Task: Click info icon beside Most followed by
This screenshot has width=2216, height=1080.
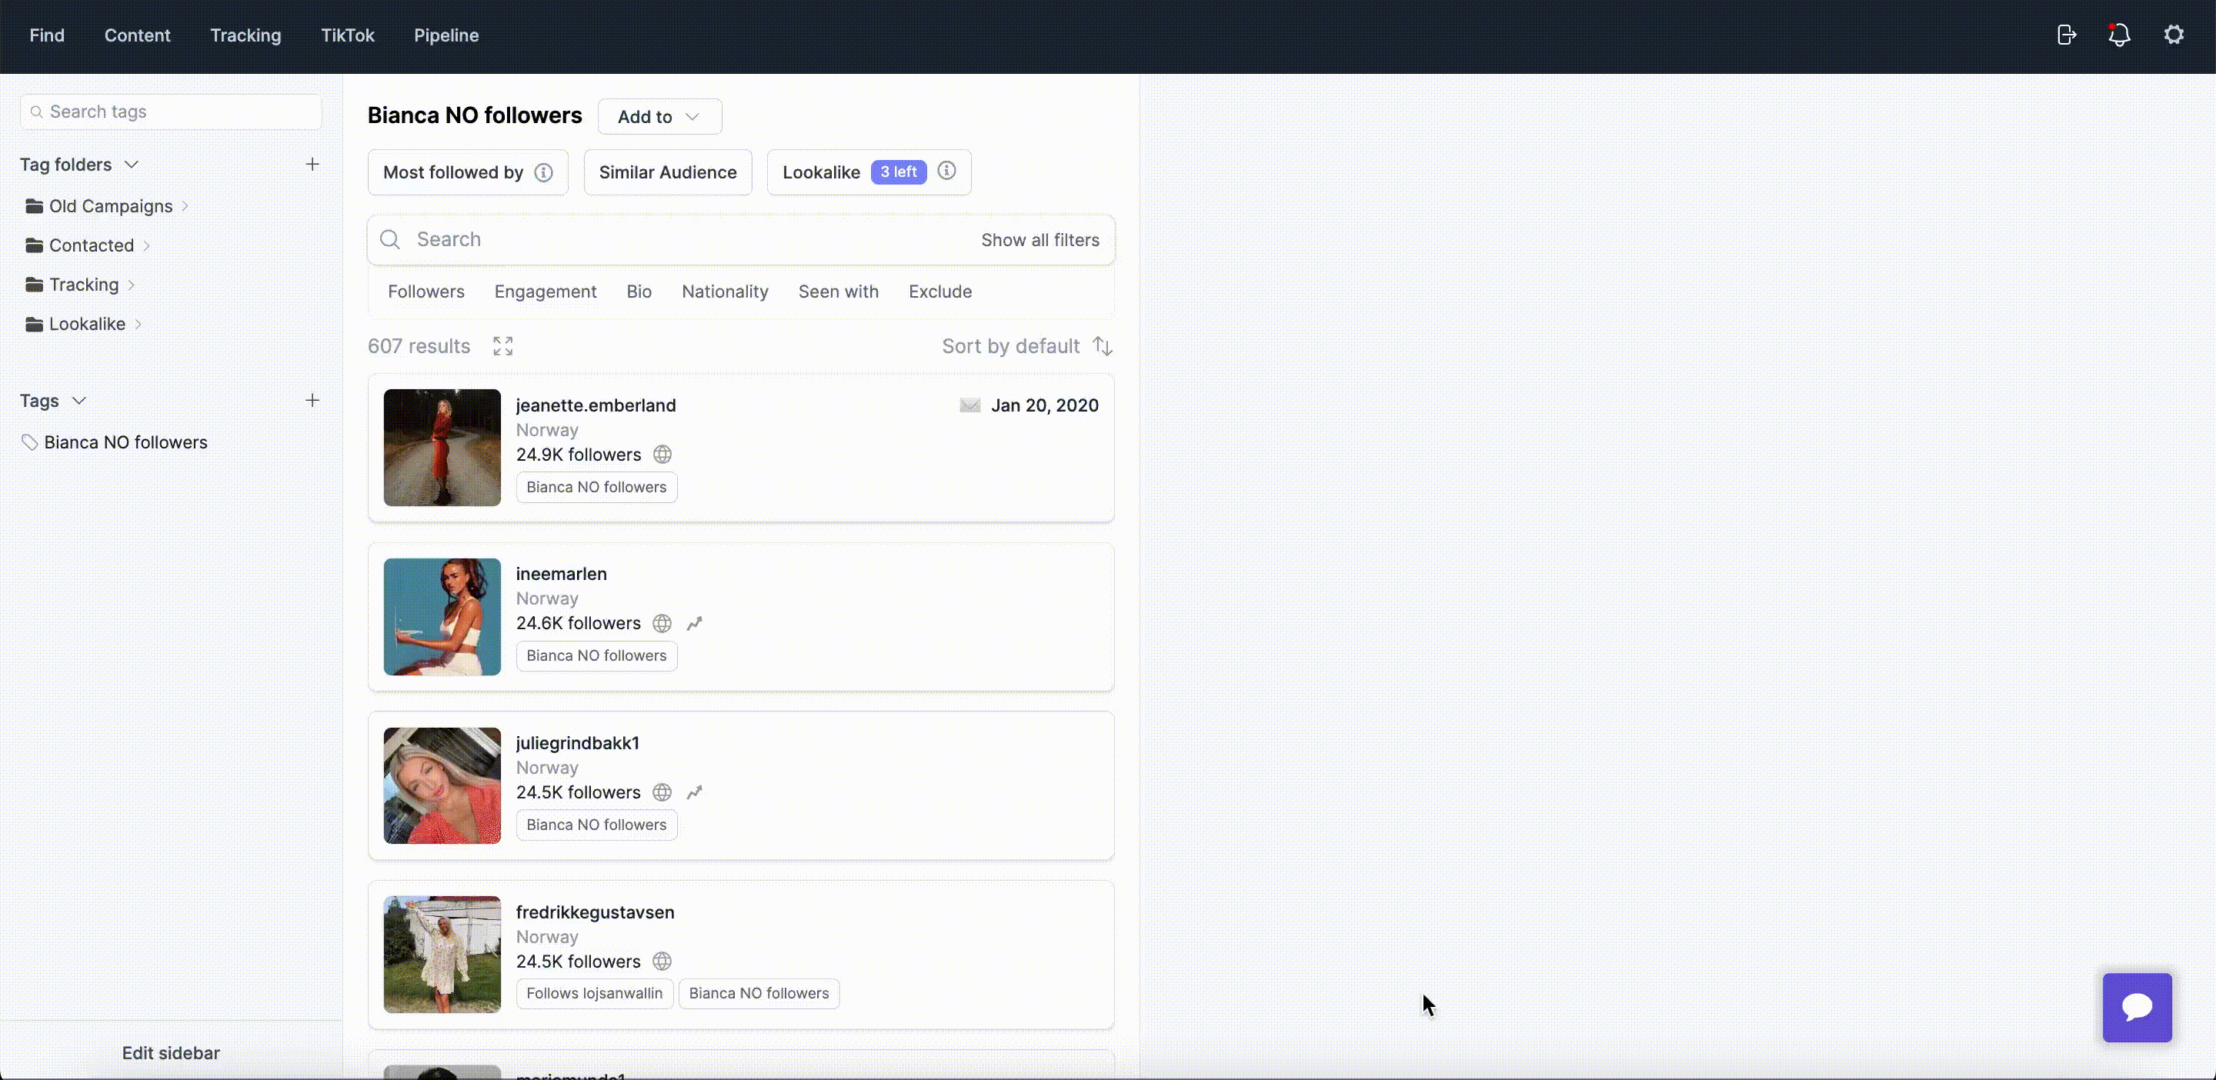Action: click(544, 173)
